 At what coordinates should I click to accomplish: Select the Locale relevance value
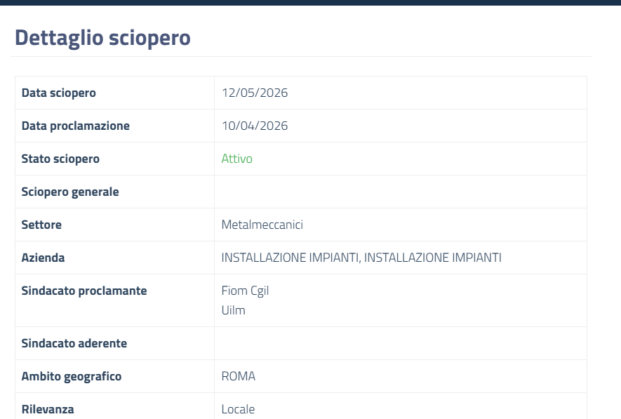(238, 409)
